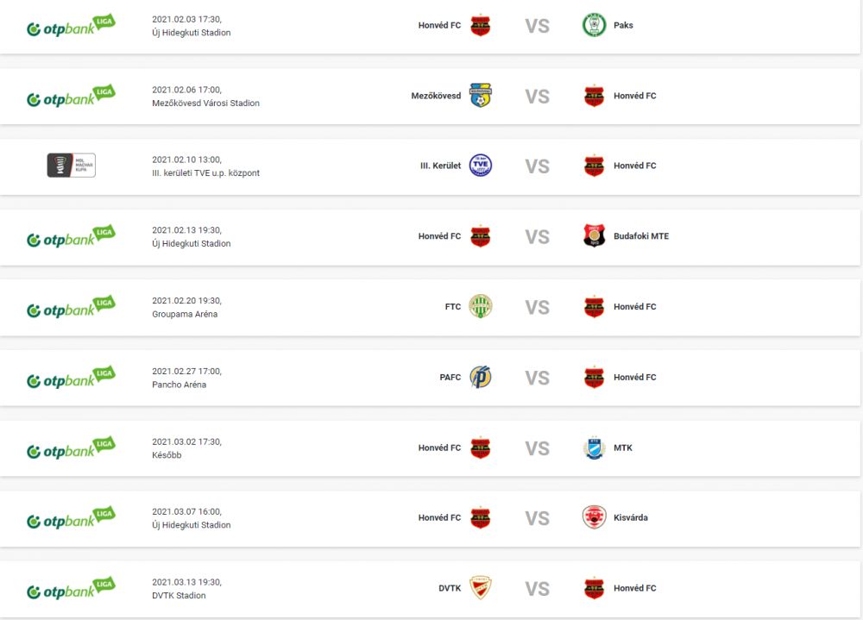This screenshot has height=620, width=863.
Task: Select the 2021.02.27 Pancho Aréna match
Action: point(430,378)
